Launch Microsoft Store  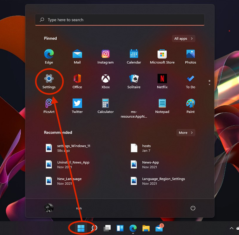click(x=162, y=56)
